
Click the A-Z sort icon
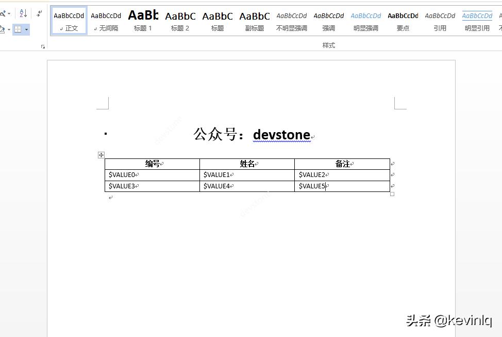[22, 12]
